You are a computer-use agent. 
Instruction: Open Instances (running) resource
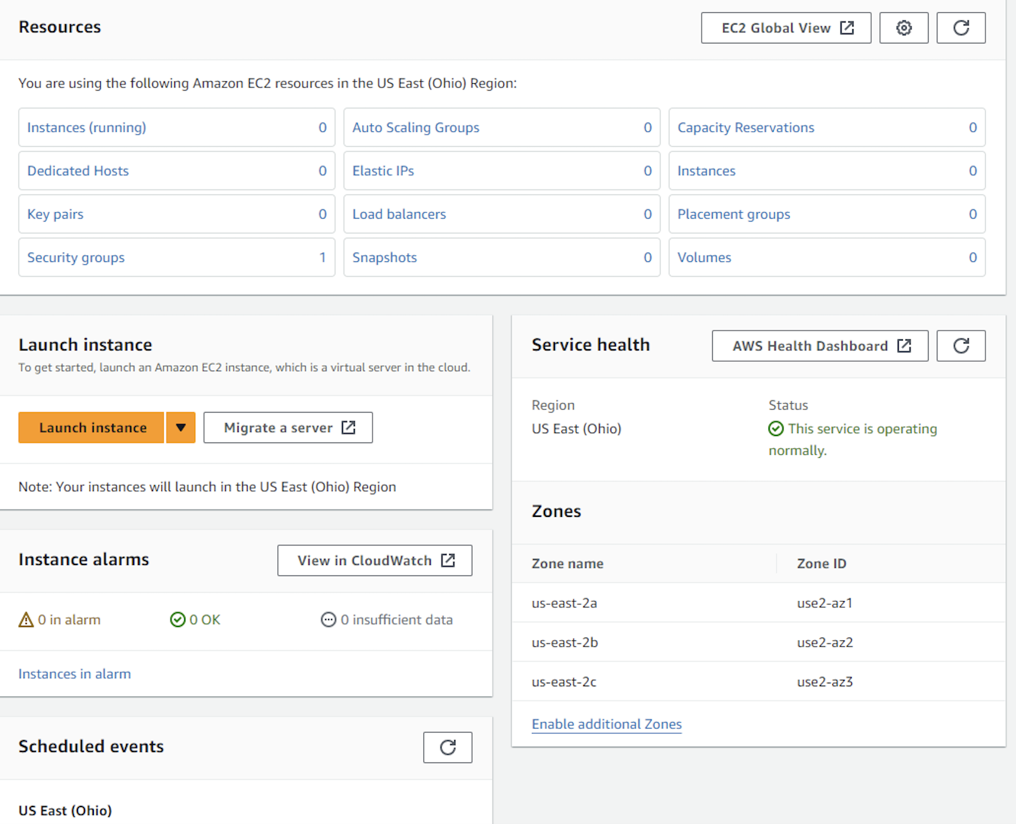point(87,127)
